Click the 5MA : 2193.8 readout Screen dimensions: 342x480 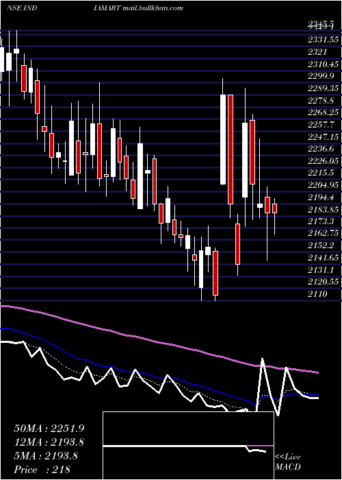[46, 456]
